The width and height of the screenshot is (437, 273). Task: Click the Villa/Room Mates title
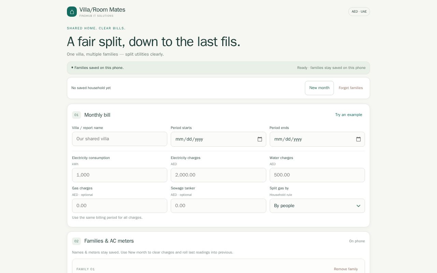coord(102,10)
